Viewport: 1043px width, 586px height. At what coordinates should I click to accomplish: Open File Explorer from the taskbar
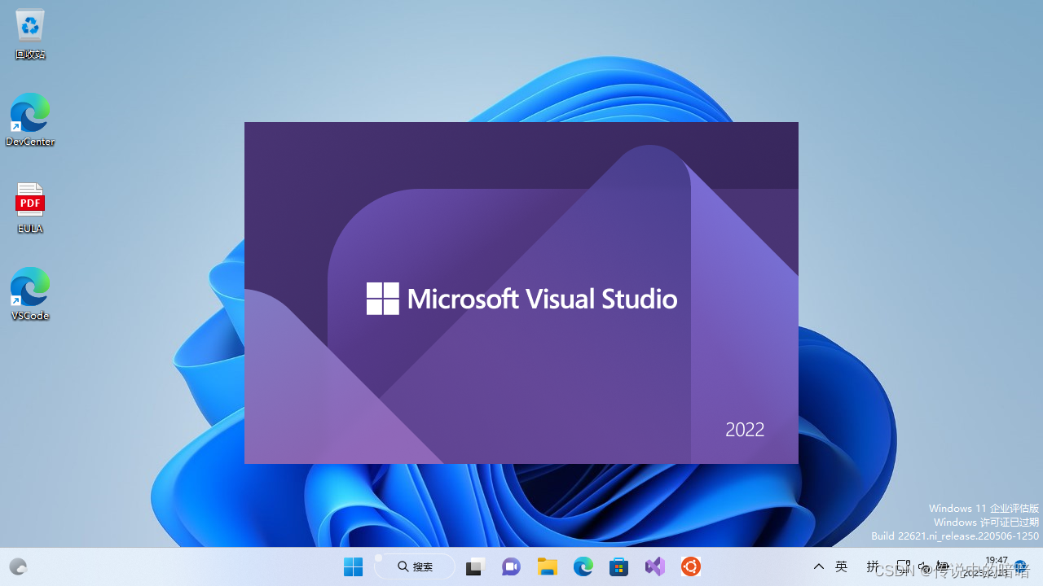click(x=547, y=566)
